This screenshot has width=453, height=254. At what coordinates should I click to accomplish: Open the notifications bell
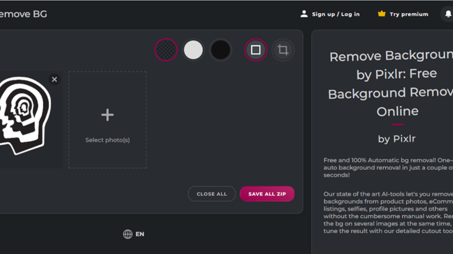448,14
